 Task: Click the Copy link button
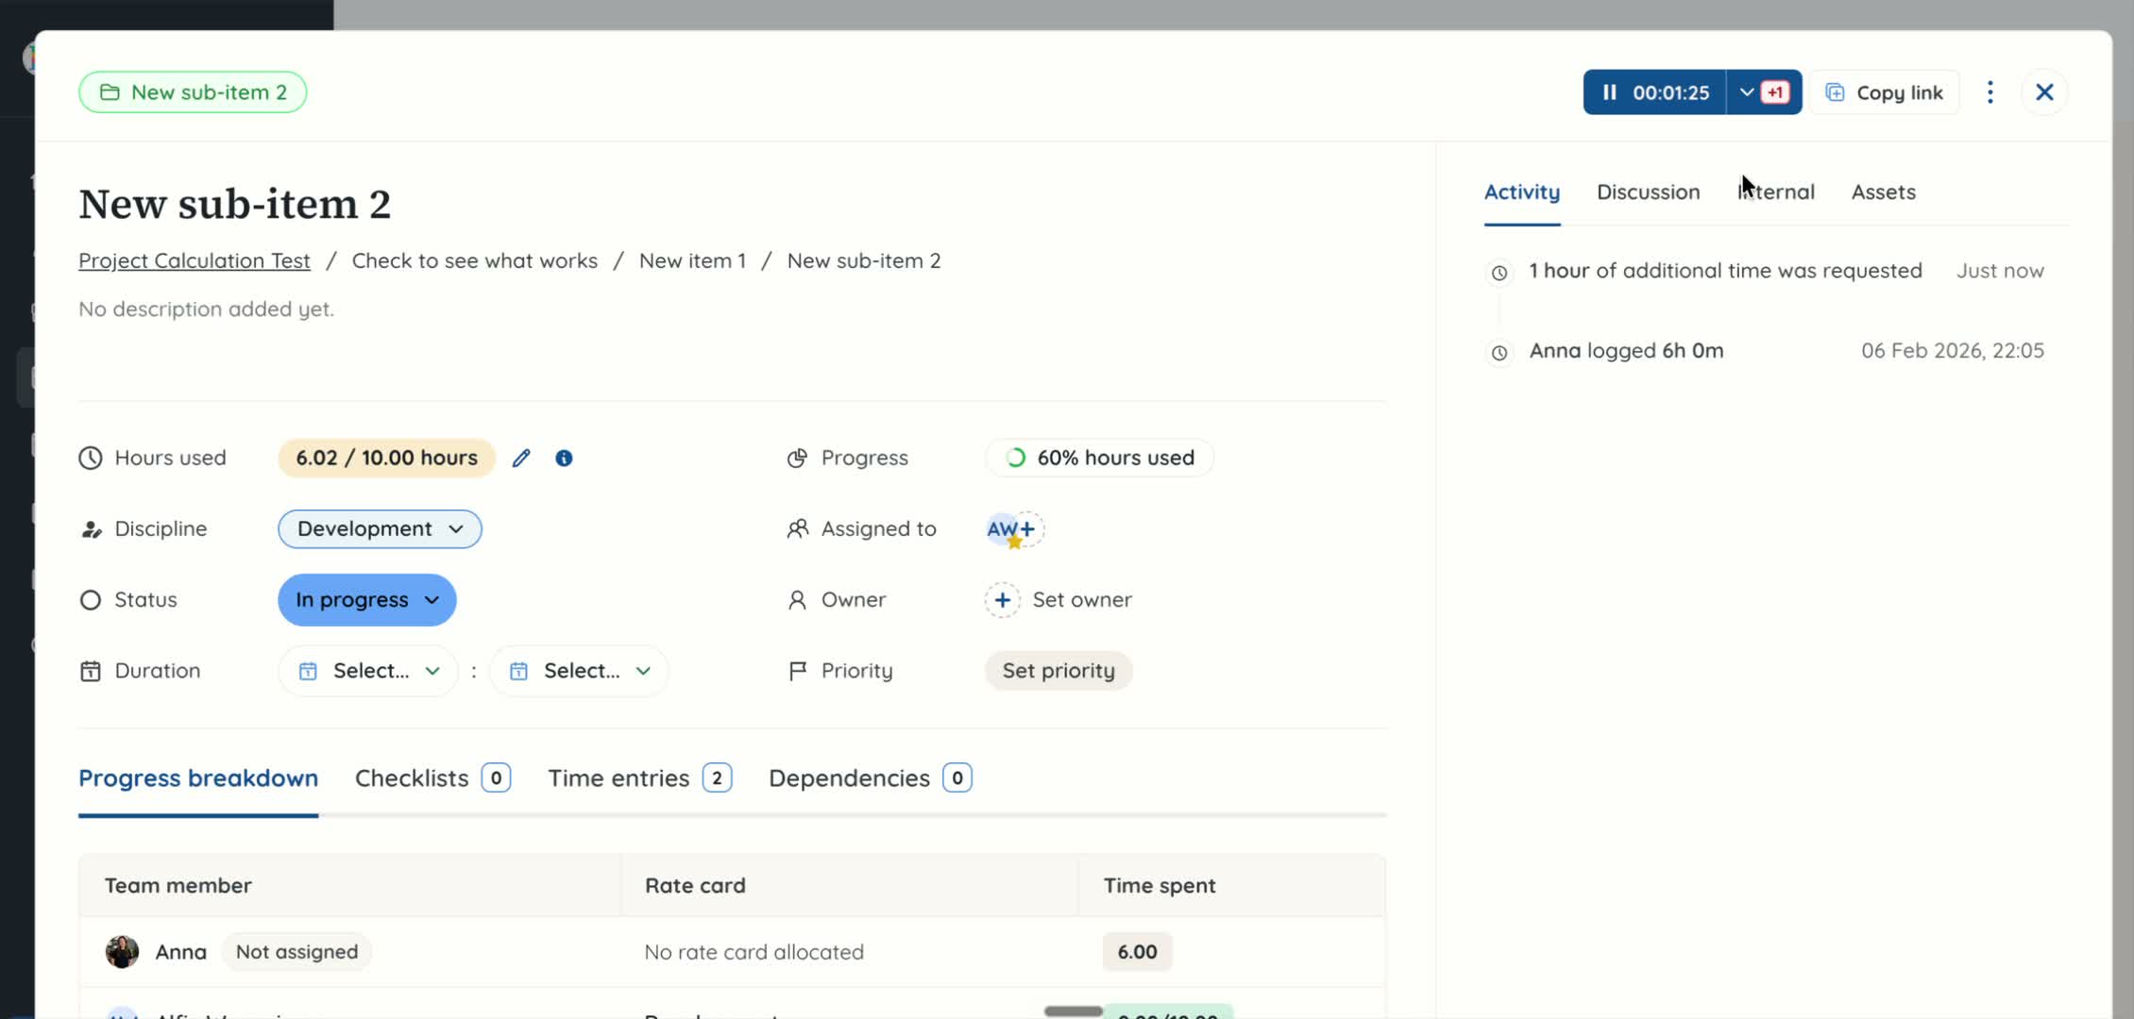pyautogui.click(x=1885, y=92)
